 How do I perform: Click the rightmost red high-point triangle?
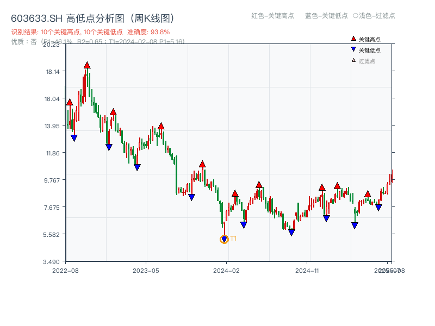tap(368, 194)
